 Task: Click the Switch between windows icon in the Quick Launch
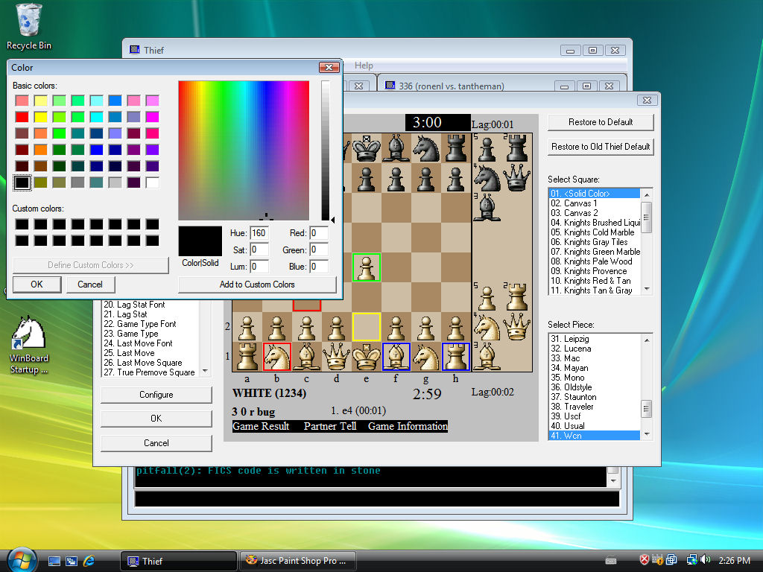72,561
